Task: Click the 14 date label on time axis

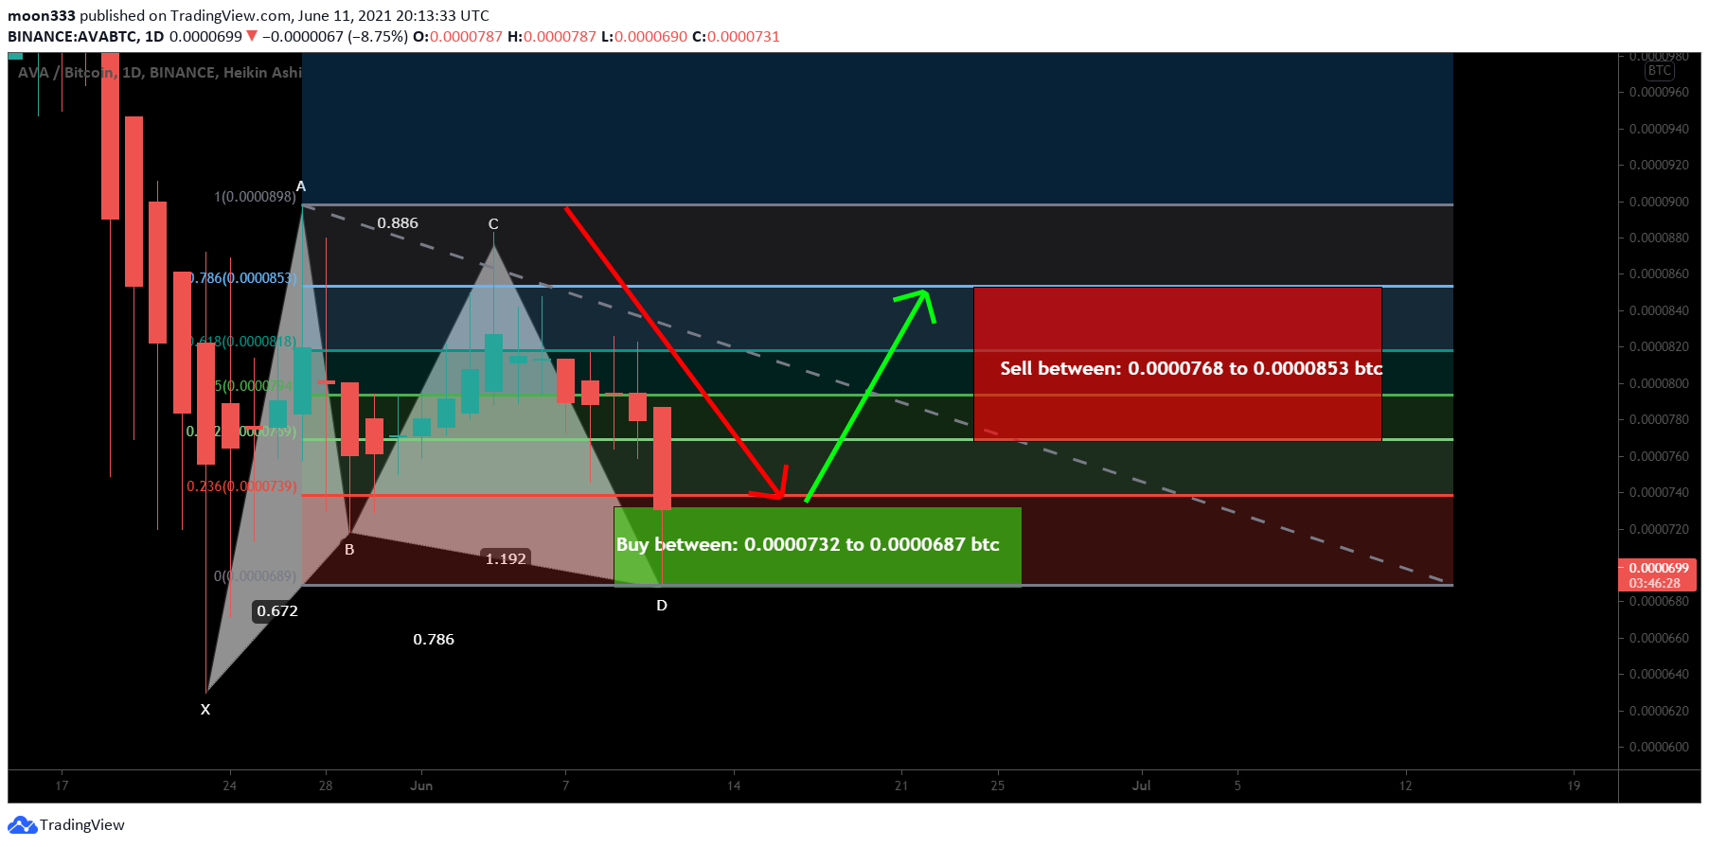Action: (x=734, y=785)
